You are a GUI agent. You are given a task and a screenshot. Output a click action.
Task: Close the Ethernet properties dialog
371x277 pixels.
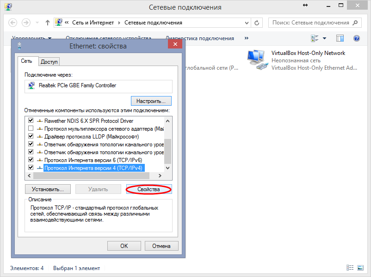[x=175, y=44]
